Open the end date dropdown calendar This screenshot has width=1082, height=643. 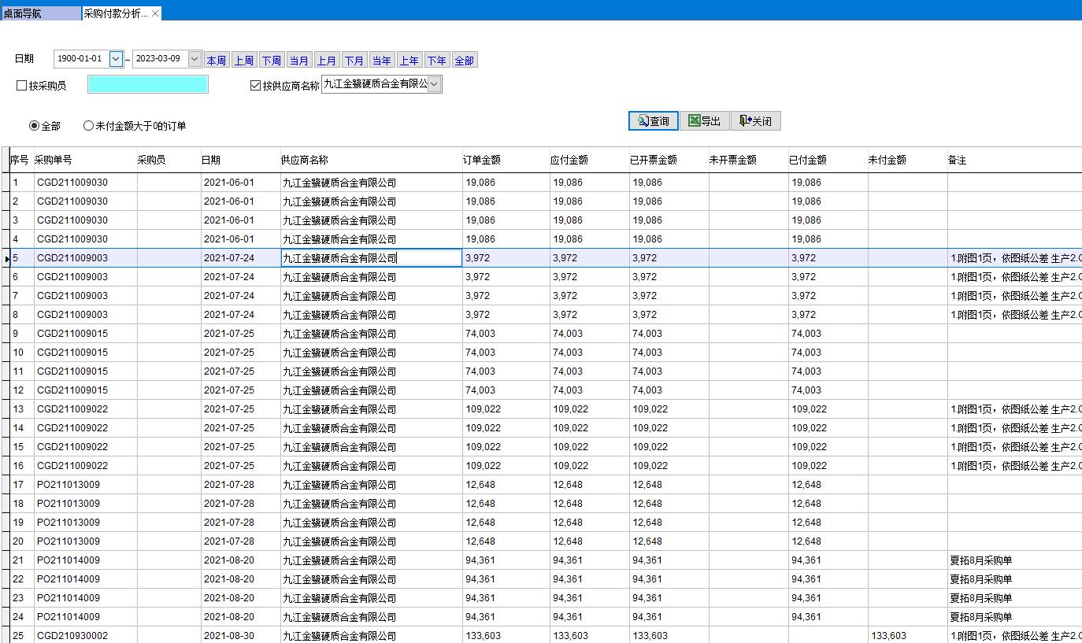click(x=195, y=59)
